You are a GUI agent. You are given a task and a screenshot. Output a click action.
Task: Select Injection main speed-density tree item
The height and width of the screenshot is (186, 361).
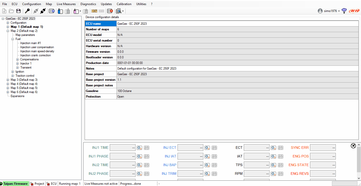tap(37, 51)
